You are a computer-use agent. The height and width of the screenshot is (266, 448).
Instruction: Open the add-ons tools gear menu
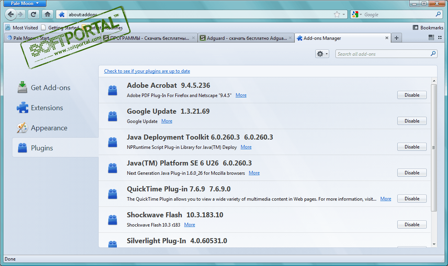point(322,54)
